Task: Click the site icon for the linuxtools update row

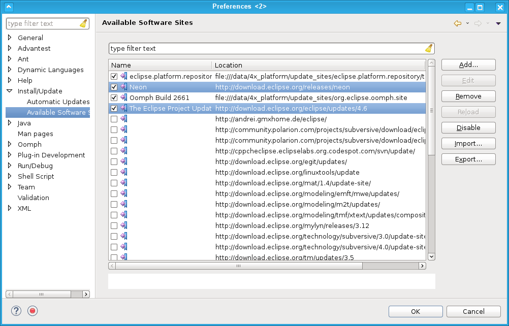Action: (x=123, y=172)
